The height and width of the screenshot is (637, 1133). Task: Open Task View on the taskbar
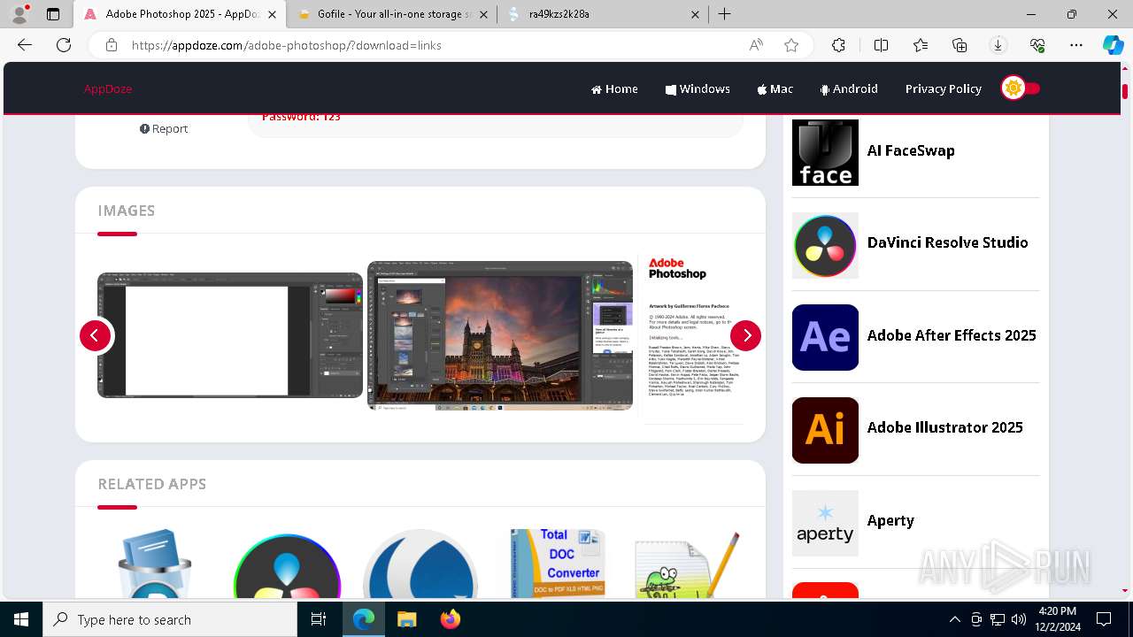click(x=319, y=619)
